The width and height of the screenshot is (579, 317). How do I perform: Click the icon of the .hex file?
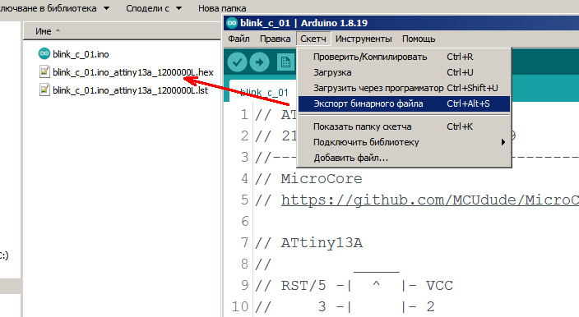coord(44,72)
